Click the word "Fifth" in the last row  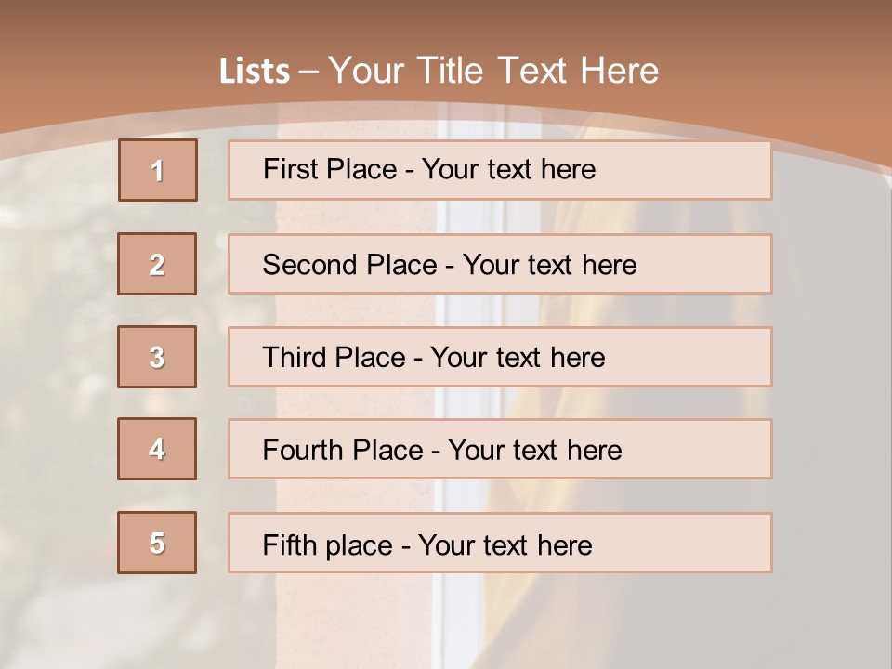pyautogui.click(x=286, y=544)
